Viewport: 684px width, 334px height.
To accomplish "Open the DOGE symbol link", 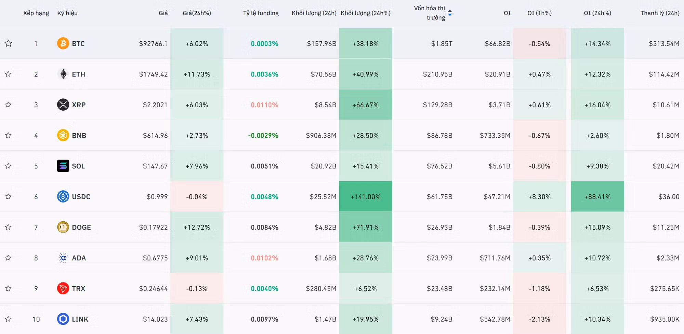I will coord(81,227).
